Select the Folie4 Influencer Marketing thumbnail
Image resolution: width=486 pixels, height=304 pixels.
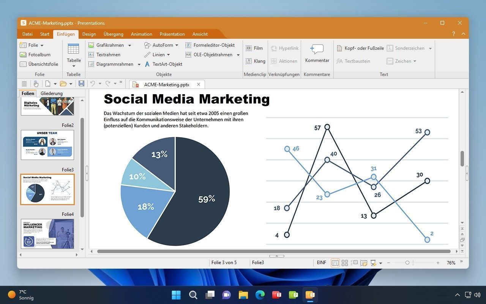pos(47,233)
